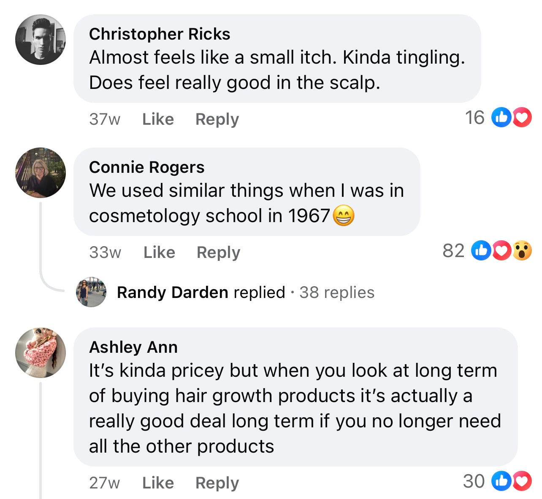The image size is (542, 499).
Task: Open the Ashley Ann name link
Action: [x=133, y=347]
